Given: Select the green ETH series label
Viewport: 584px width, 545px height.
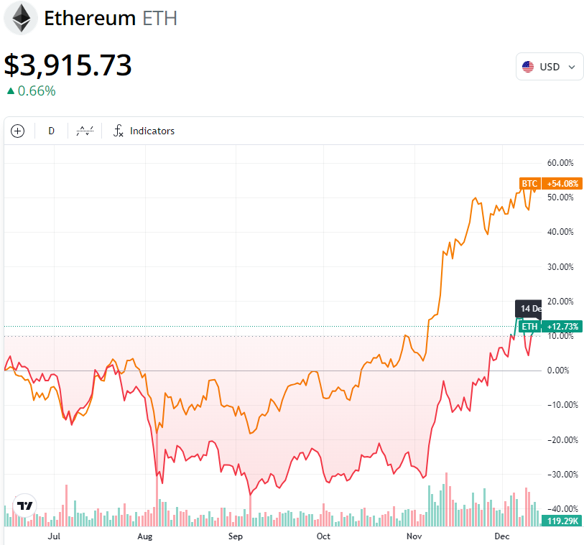Looking at the screenshot, I should click(529, 327).
